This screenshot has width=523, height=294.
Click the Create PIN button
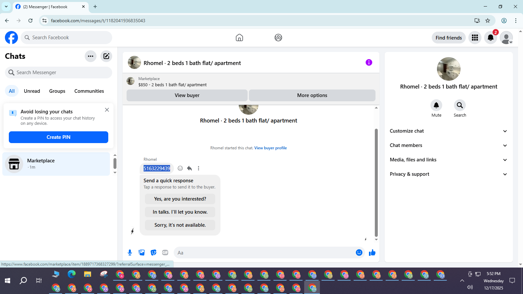click(59, 137)
